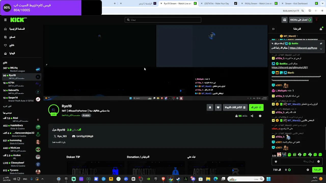Go to Home in the sidebar

coord(15,29)
